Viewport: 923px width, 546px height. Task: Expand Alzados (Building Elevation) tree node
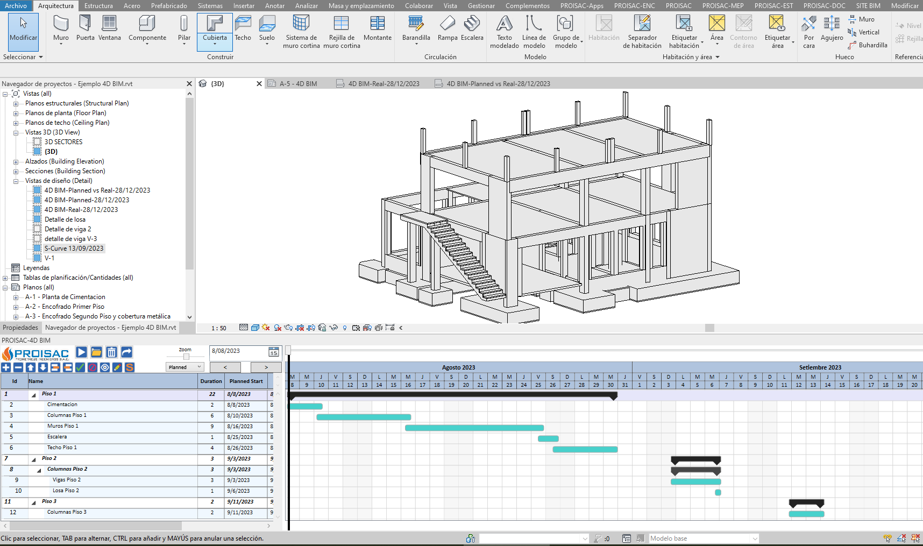[16, 161]
